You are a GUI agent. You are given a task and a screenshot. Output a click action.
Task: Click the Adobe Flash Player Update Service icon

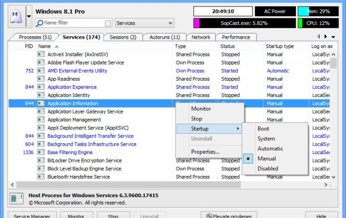pyautogui.click(x=41, y=62)
